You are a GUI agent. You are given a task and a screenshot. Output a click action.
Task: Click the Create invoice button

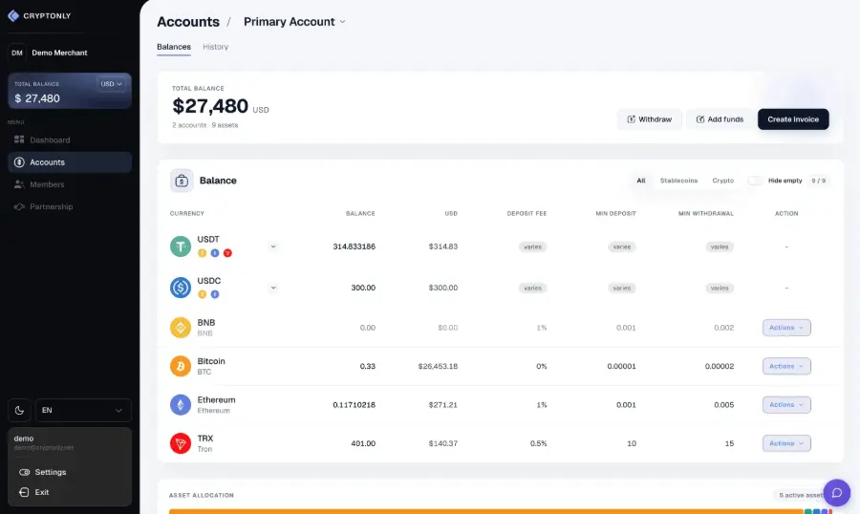point(793,119)
